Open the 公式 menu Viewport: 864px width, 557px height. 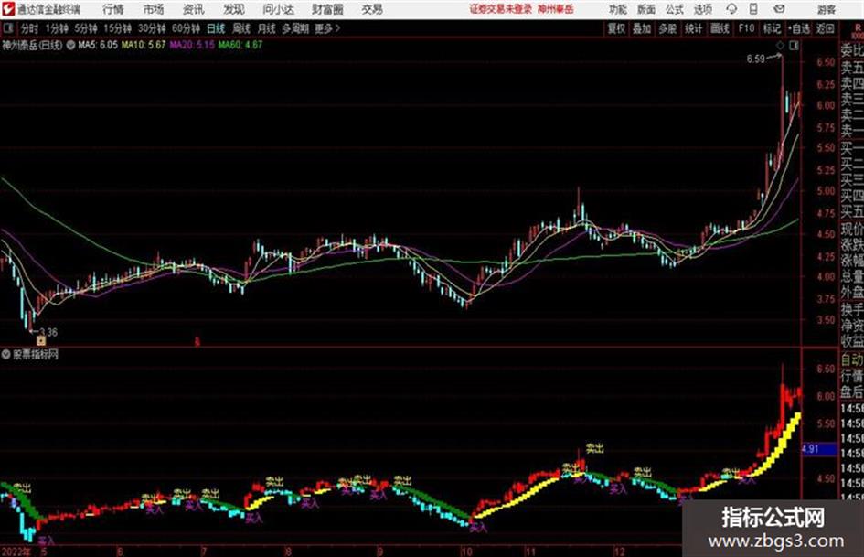coord(675,9)
